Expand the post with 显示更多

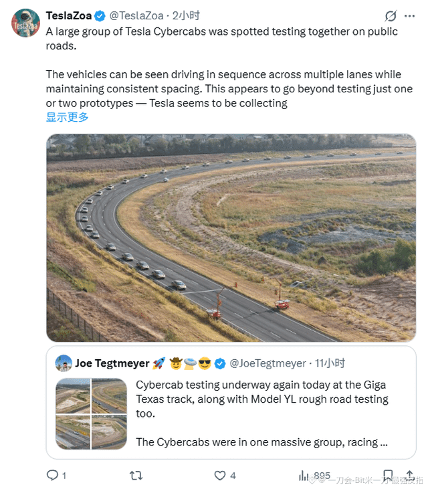(68, 117)
